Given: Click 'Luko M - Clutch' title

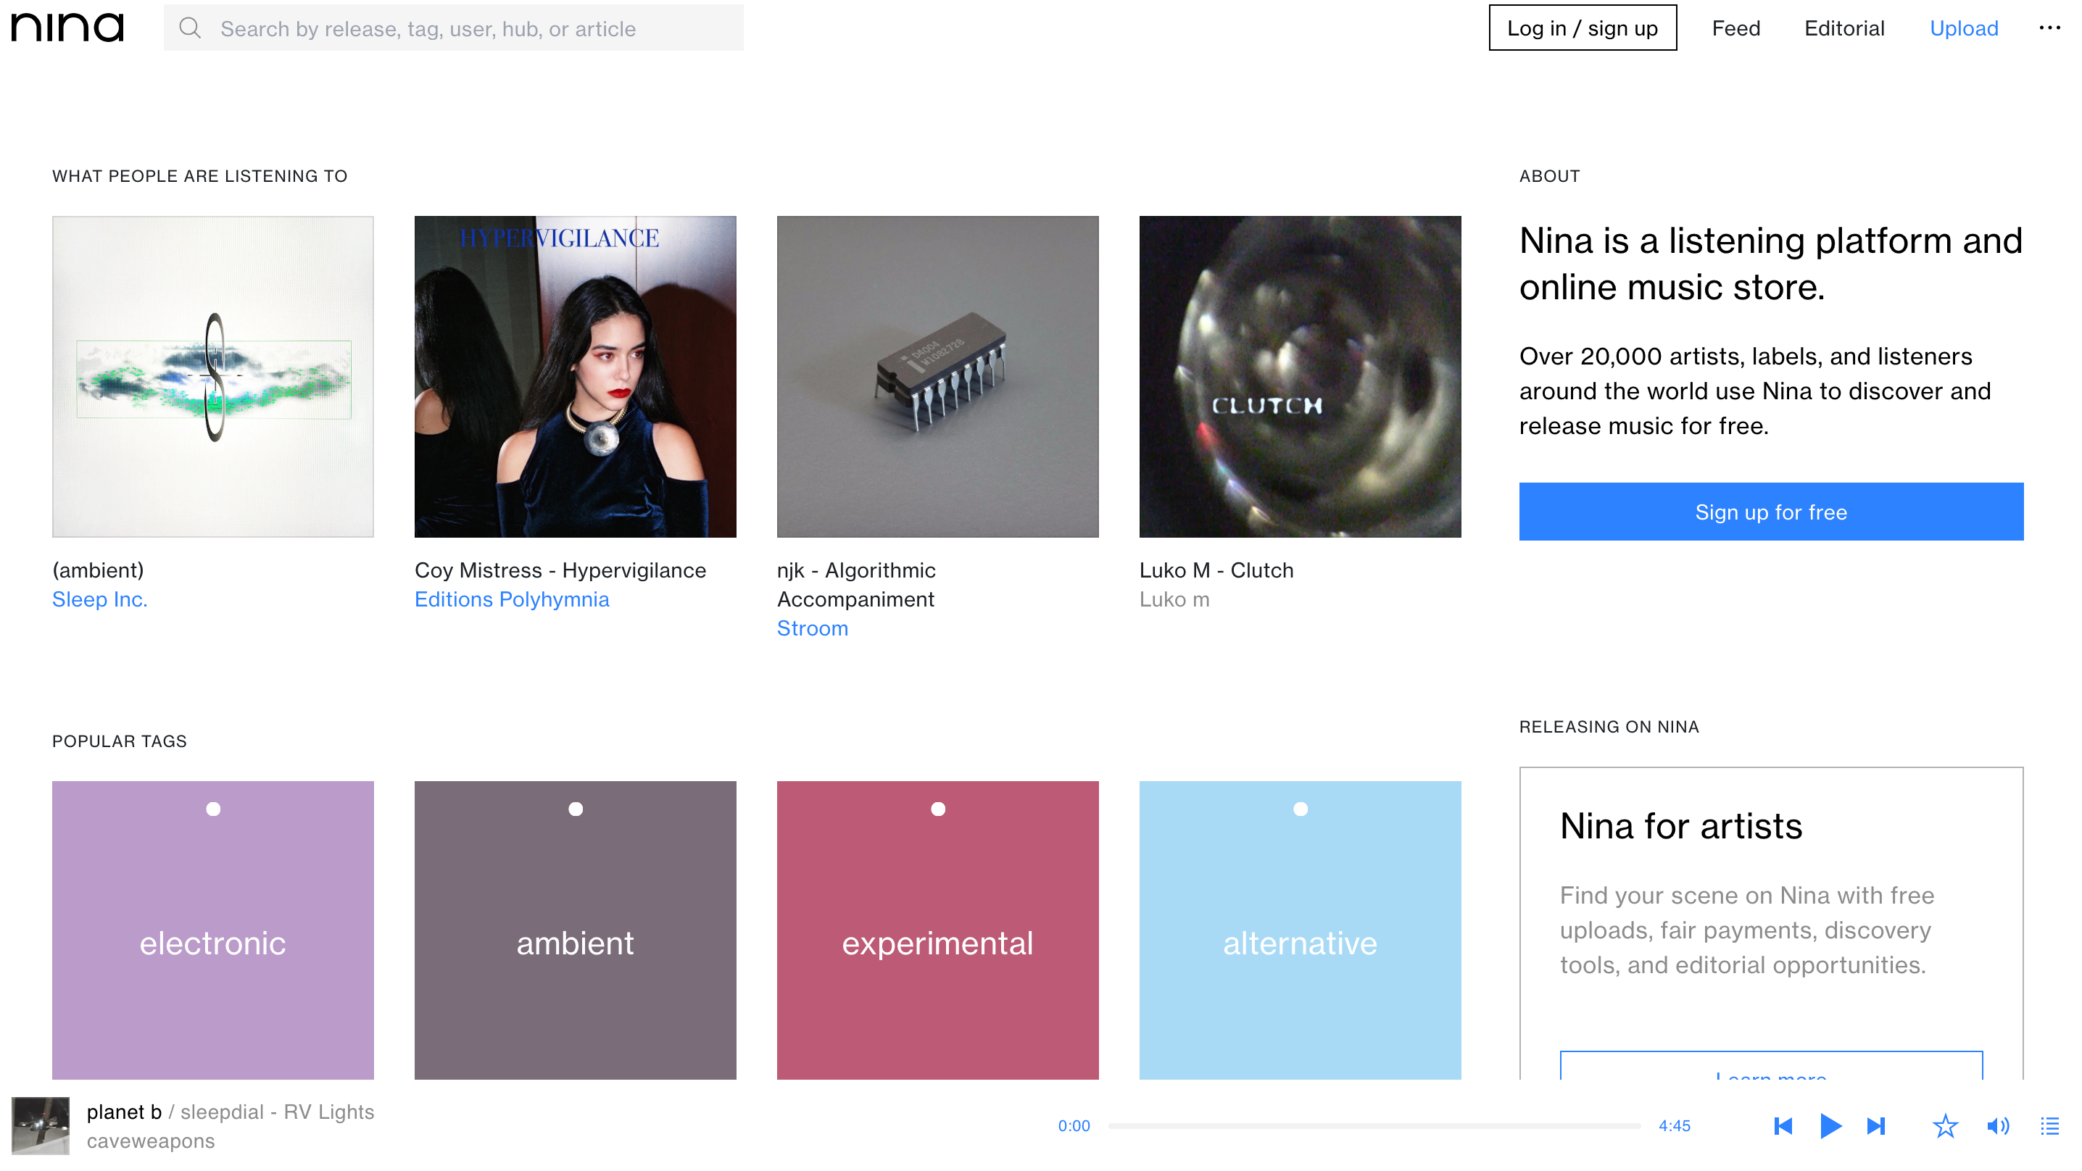Looking at the screenshot, I should tap(1216, 570).
